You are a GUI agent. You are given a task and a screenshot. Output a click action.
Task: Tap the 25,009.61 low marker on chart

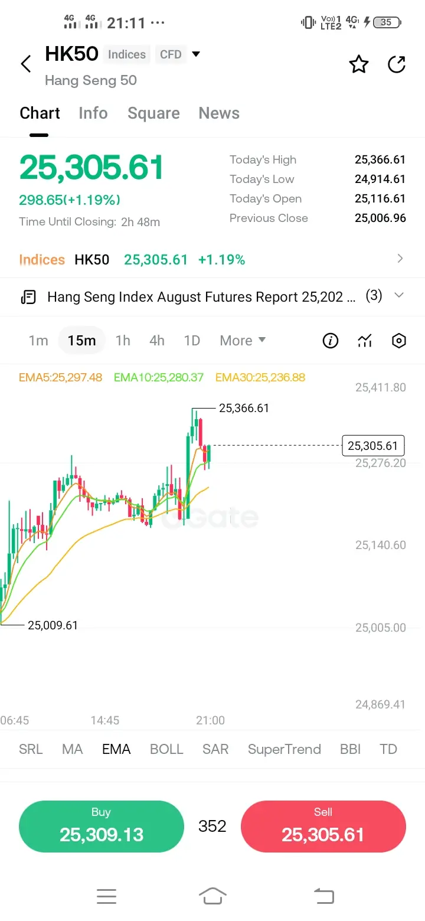[x=53, y=625]
